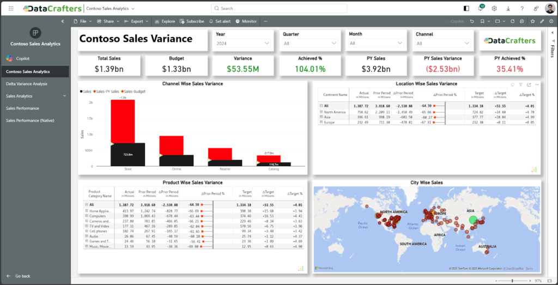Viewport: 558px width, 285px height.
Task: Expand the North America row
Action: pyautogui.click(x=322, y=112)
